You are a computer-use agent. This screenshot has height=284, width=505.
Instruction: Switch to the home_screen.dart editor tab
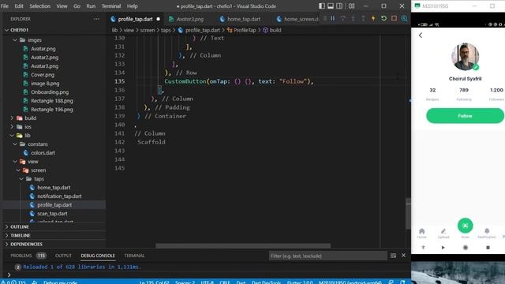tap(298, 19)
